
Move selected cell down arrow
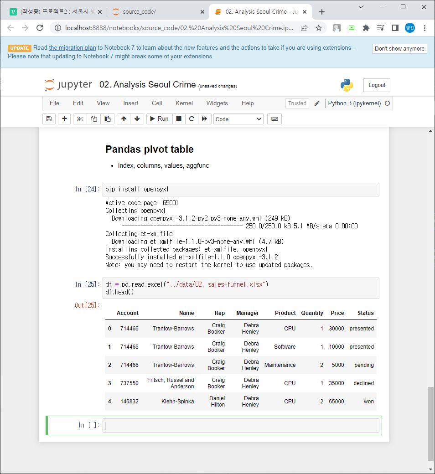coord(137,119)
